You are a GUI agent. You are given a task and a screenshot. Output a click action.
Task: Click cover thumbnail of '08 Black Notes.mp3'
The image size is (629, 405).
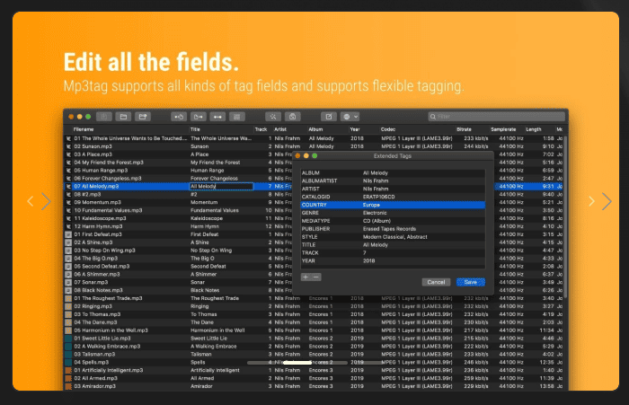(x=68, y=290)
